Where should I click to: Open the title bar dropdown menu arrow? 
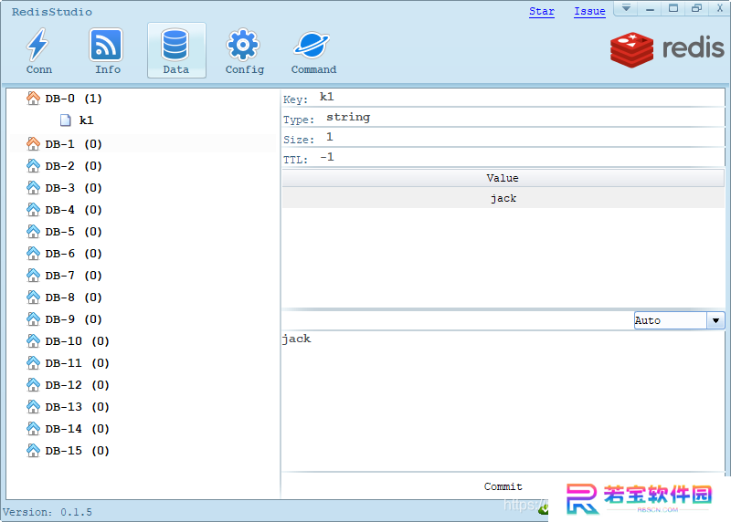click(x=626, y=8)
